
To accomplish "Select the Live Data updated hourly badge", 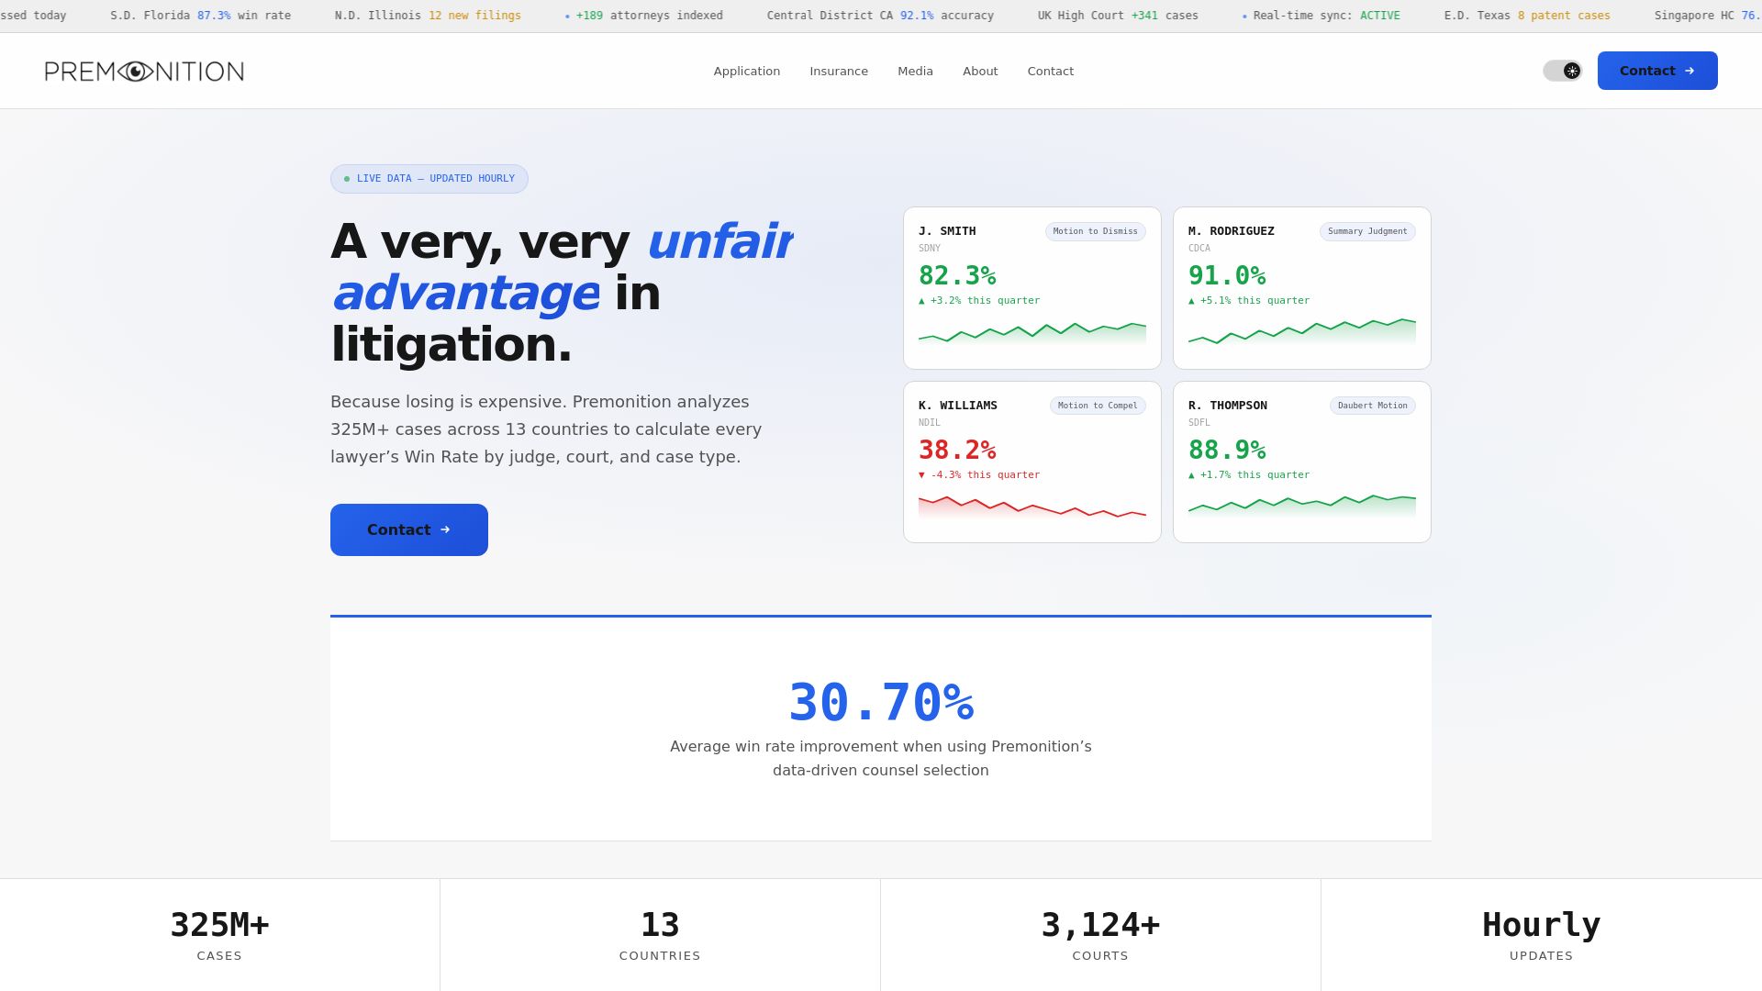I will click(429, 179).
